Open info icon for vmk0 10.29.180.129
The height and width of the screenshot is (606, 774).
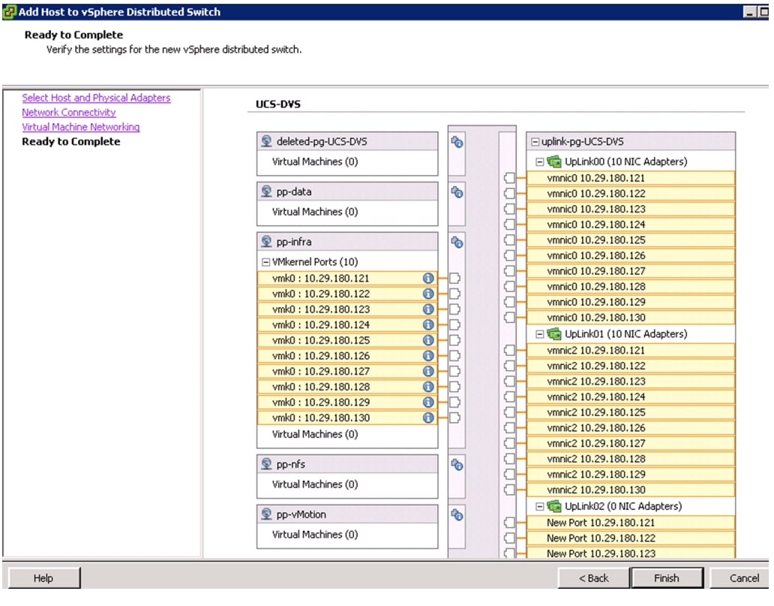tap(428, 402)
